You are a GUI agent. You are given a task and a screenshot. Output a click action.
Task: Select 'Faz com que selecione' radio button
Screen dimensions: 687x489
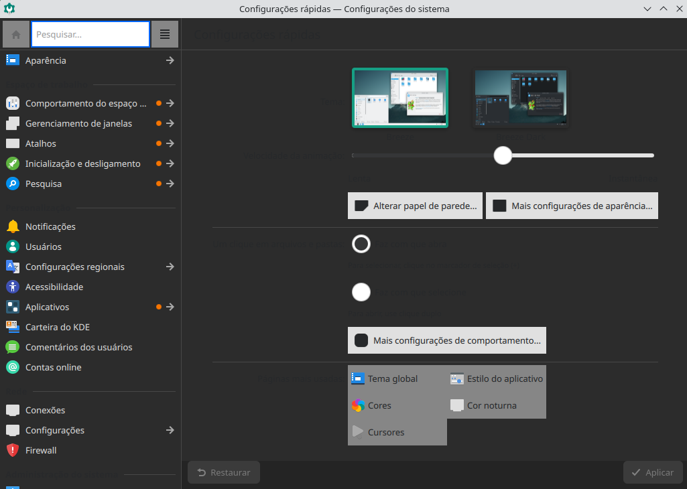361,292
